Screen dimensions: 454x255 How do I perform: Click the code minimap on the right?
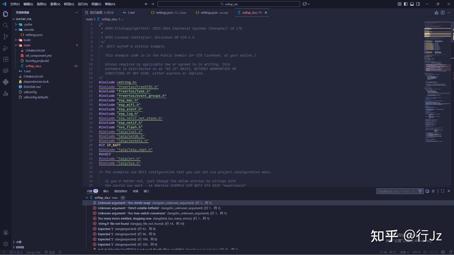point(438,82)
